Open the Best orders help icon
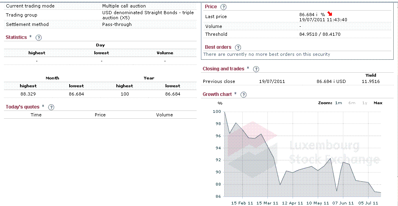Viewport: 398px width, 206px height. 238,48
